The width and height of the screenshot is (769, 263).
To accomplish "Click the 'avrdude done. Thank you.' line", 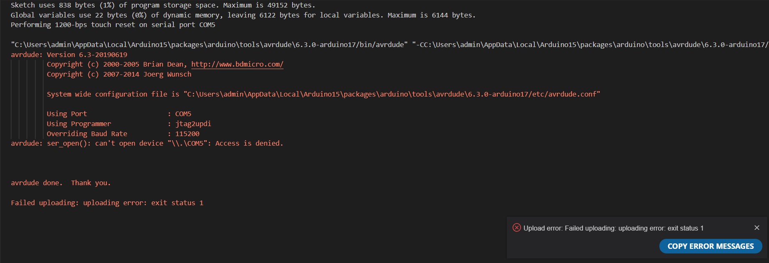I will tap(61, 183).
